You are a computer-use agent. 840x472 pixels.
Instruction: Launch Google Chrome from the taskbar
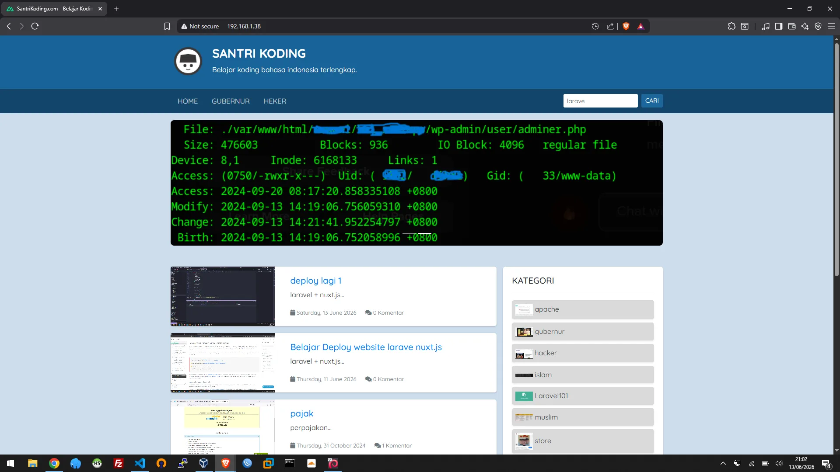pyautogui.click(x=54, y=463)
